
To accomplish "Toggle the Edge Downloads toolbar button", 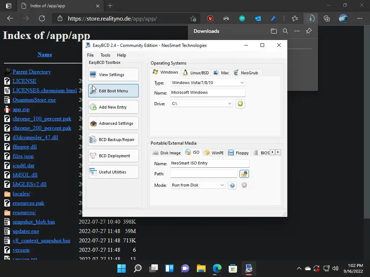I will point(311,18).
